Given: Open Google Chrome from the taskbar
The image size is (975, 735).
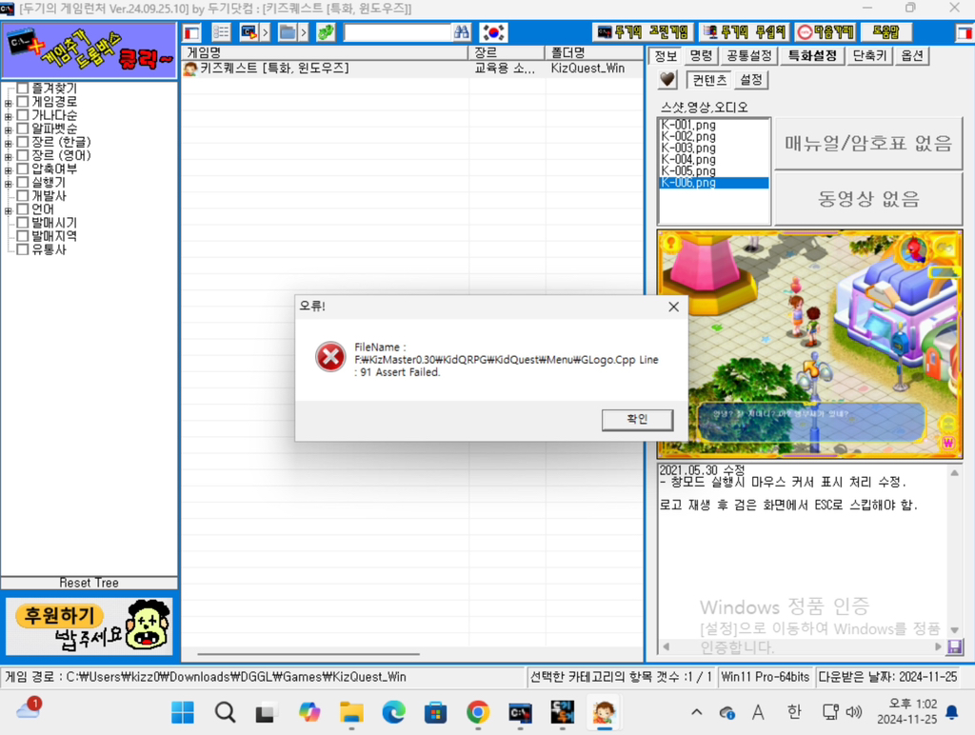Looking at the screenshot, I should (x=478, y=712).
